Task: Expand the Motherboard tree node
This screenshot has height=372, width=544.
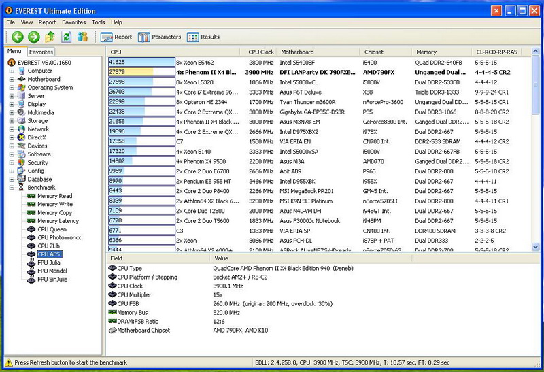Action: pyautogui.click(x=12, y=79)
